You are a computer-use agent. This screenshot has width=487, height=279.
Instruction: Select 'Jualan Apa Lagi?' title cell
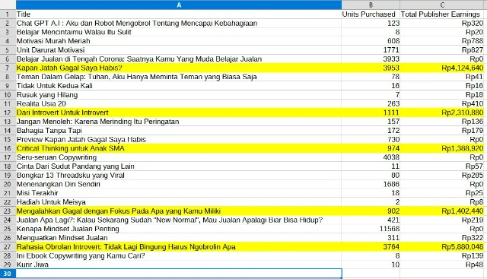tap(179, 220)
